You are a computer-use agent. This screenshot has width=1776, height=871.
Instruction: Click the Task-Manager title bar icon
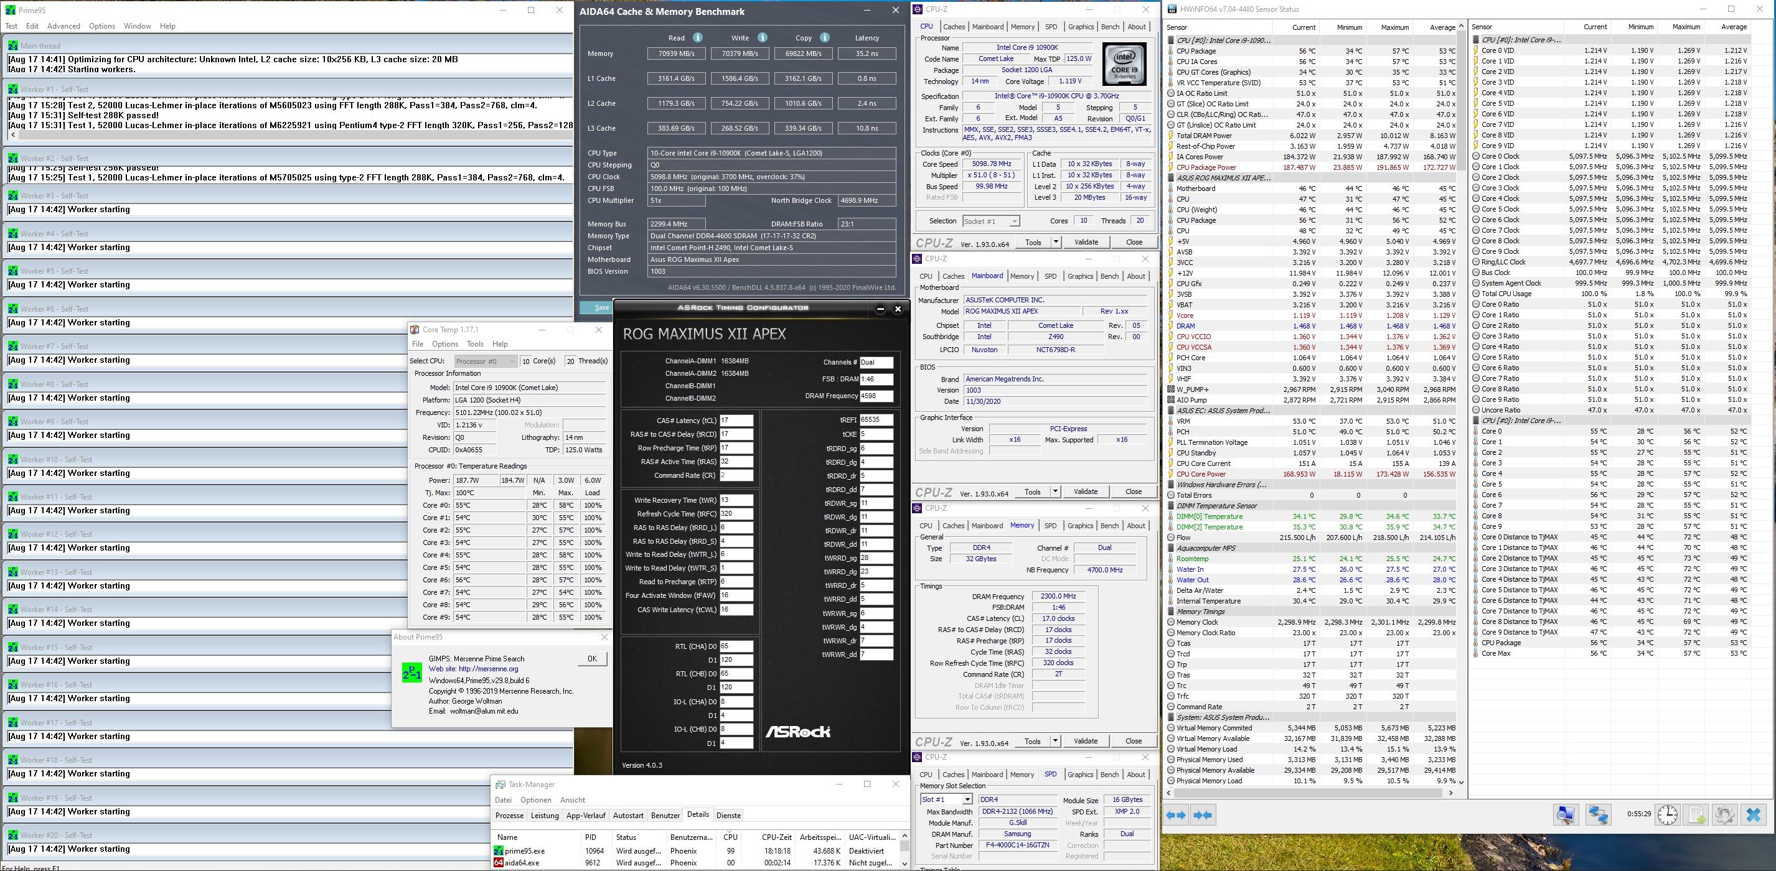[x=500, y=785]
